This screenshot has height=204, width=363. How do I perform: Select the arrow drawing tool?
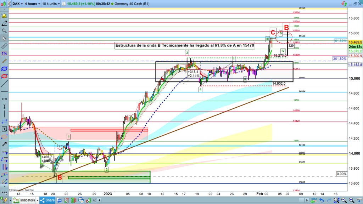[x=4, y=144]
